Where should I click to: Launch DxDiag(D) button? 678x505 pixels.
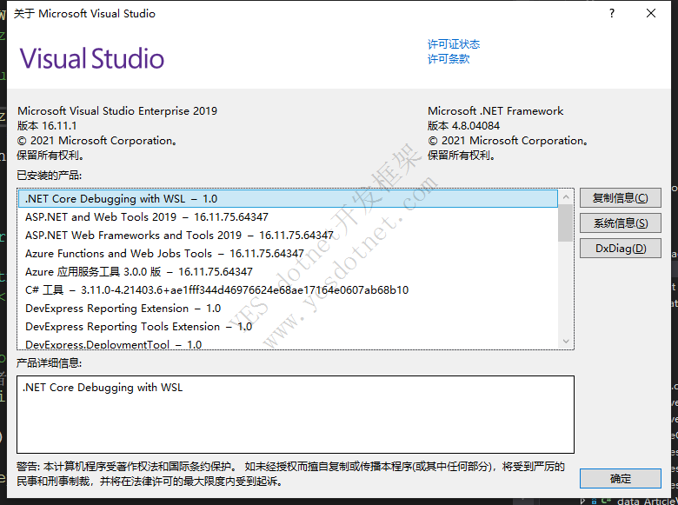620,249
